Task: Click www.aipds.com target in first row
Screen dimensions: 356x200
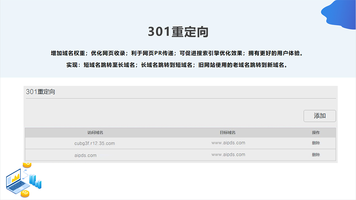Action: pyautogui.click(x=228, y=143)
